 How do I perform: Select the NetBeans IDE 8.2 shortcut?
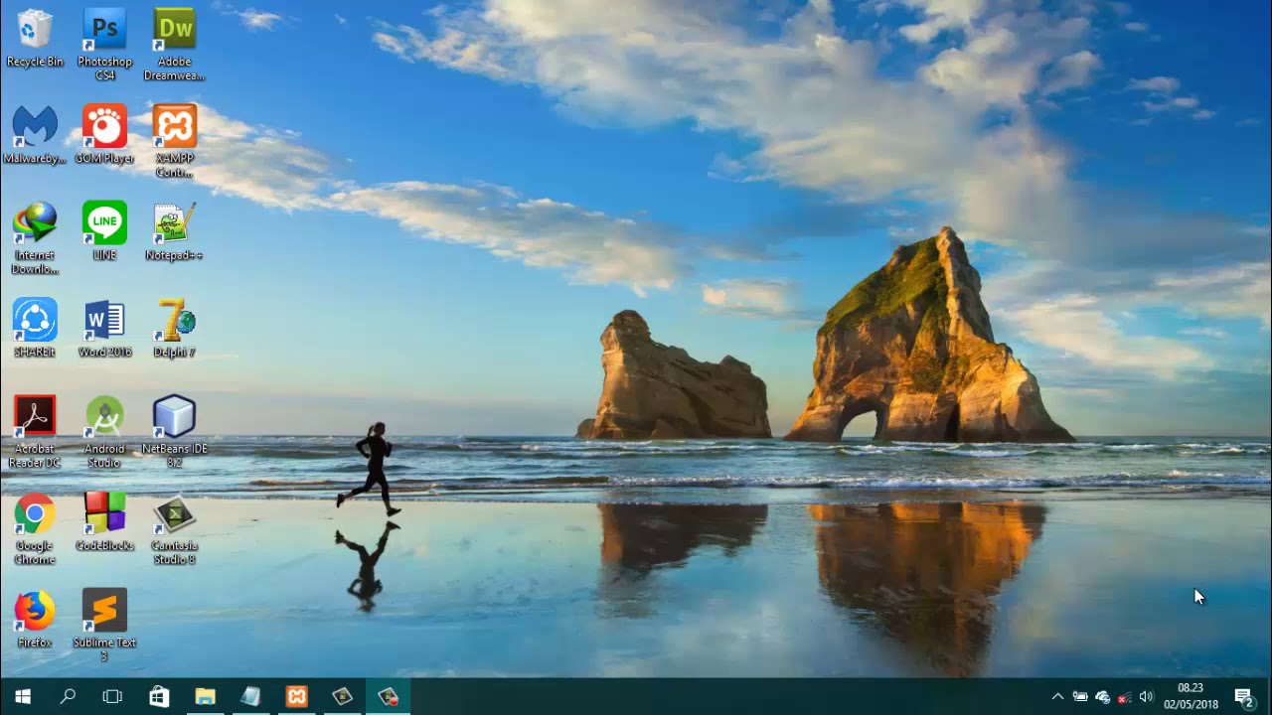(x=174, y=432)
